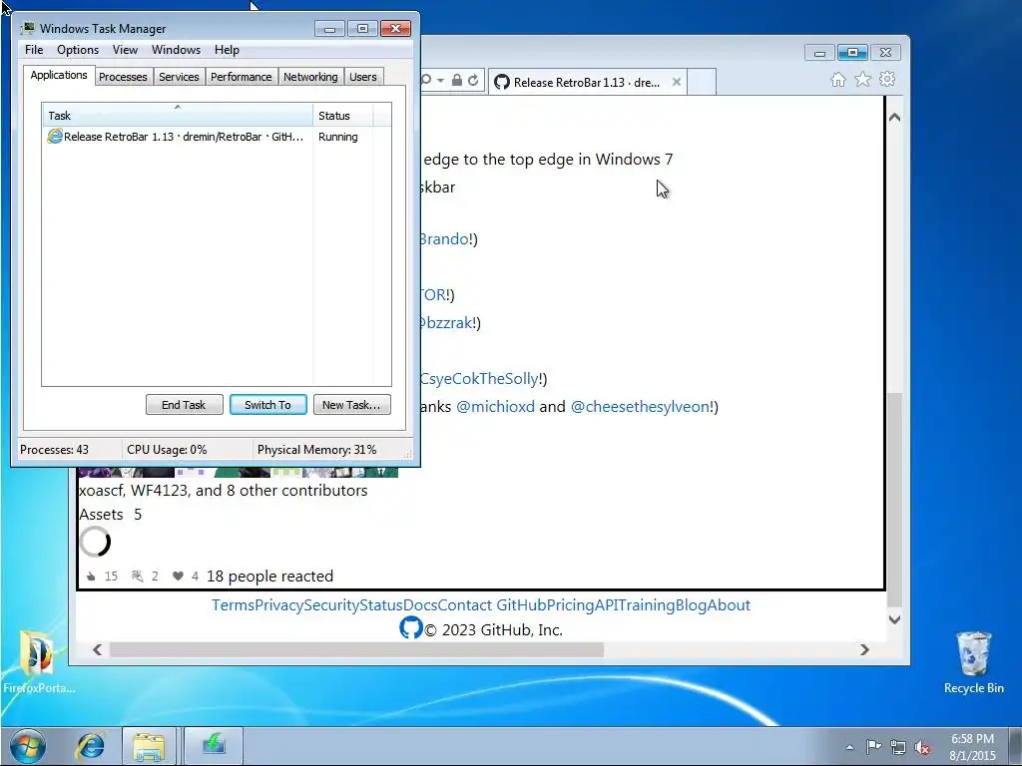1022x766 pixels.
Task: Open Windows Explorer from the taskbar
Action: click(149, 745)
